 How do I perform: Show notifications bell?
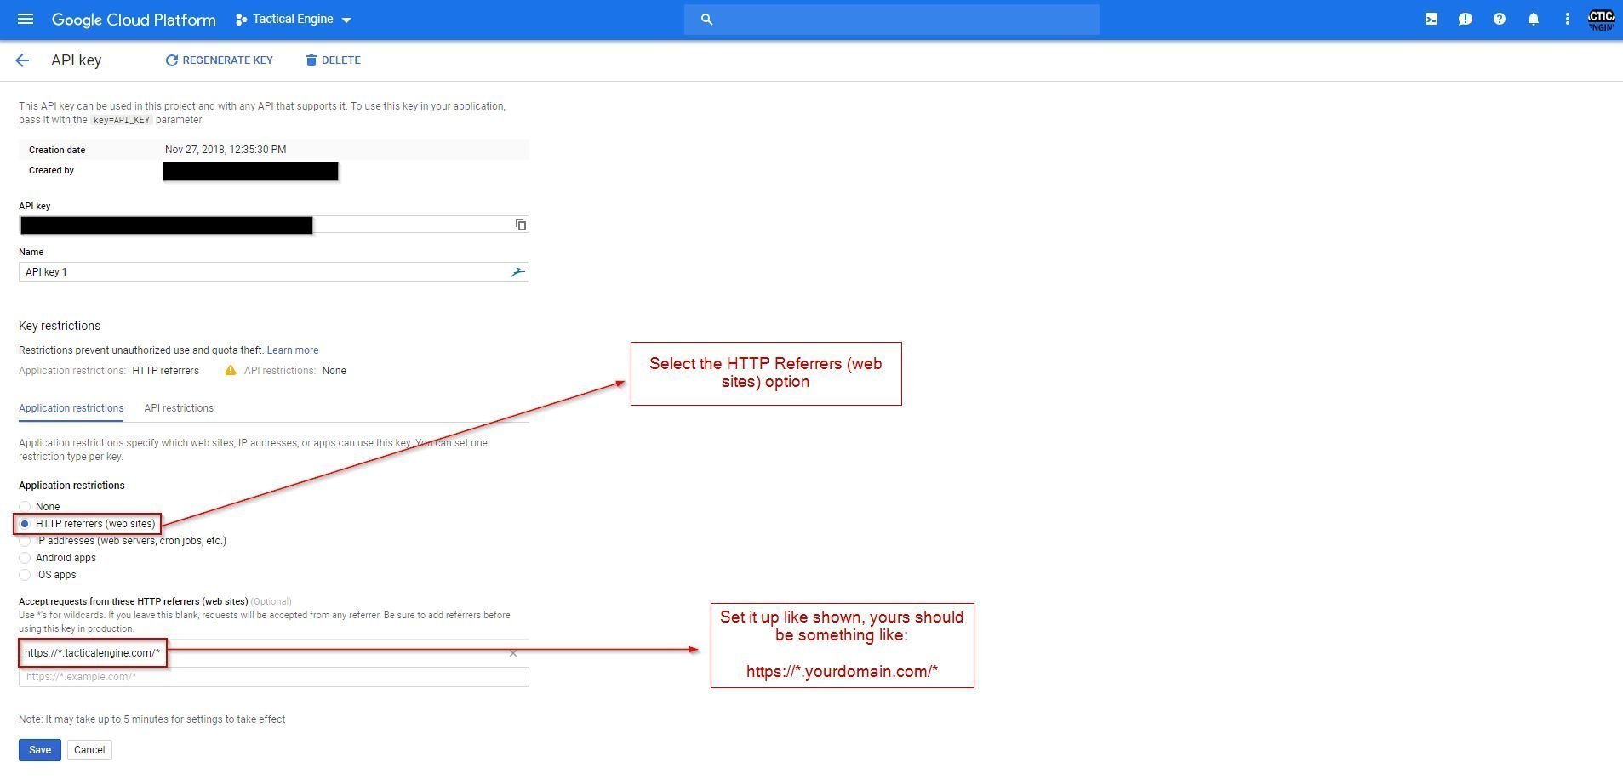click(1534, 19)
